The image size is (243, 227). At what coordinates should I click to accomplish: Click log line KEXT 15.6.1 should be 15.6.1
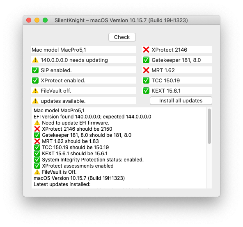click(75, 154)
